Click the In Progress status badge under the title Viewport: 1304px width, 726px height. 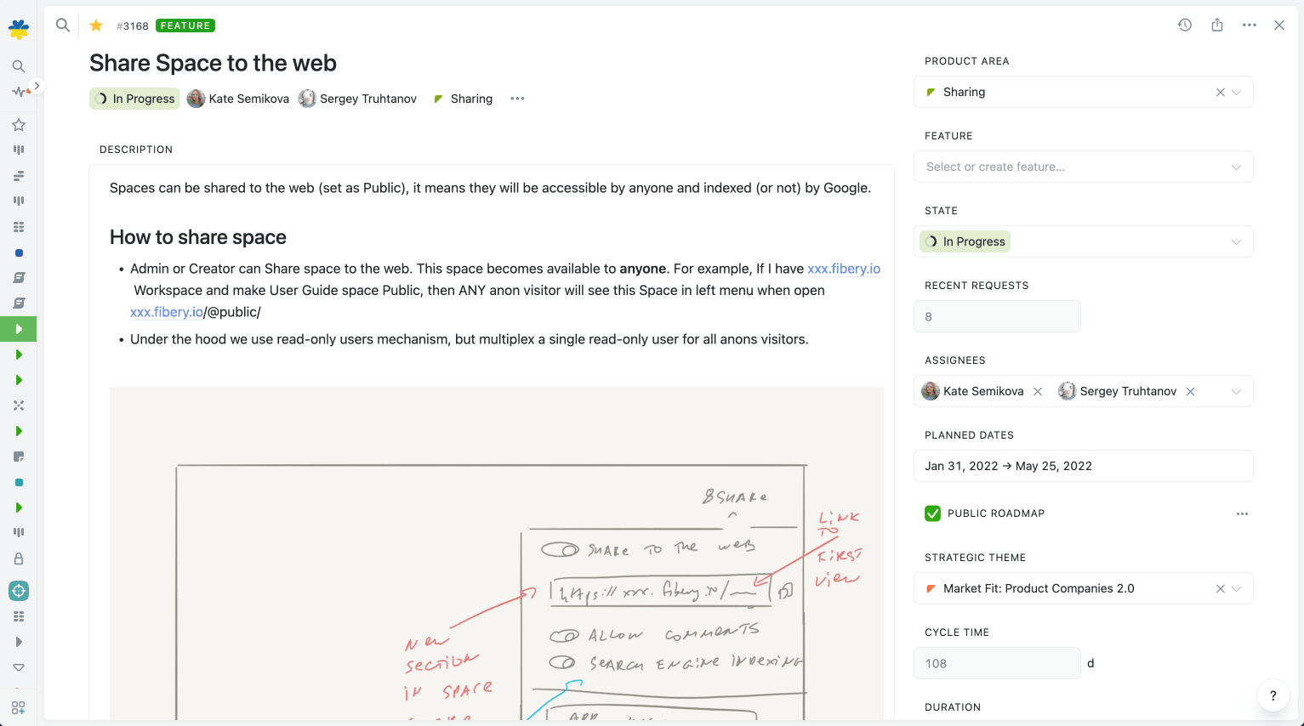coord(134,99)
